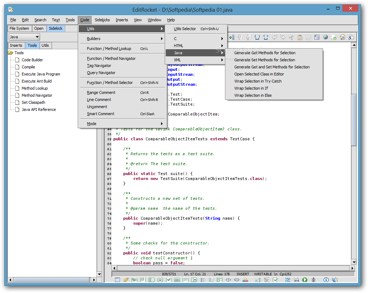Click the INSERT mode status entry
This screenshot has width=368, height=293.
click(243, 274)
